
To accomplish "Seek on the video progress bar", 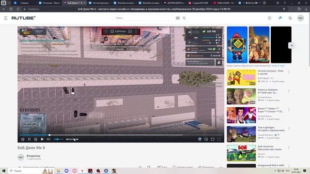I will coord(121,135).
